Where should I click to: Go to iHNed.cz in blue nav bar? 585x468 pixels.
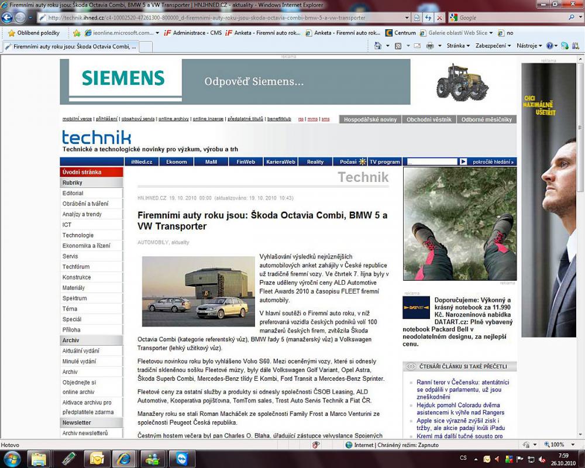142,161
